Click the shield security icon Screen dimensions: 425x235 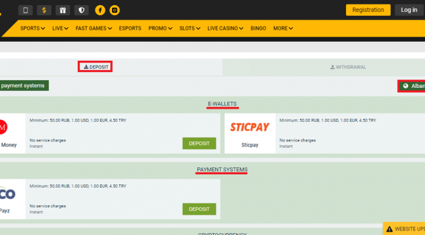pyautogui.click(x=82, y=10)
